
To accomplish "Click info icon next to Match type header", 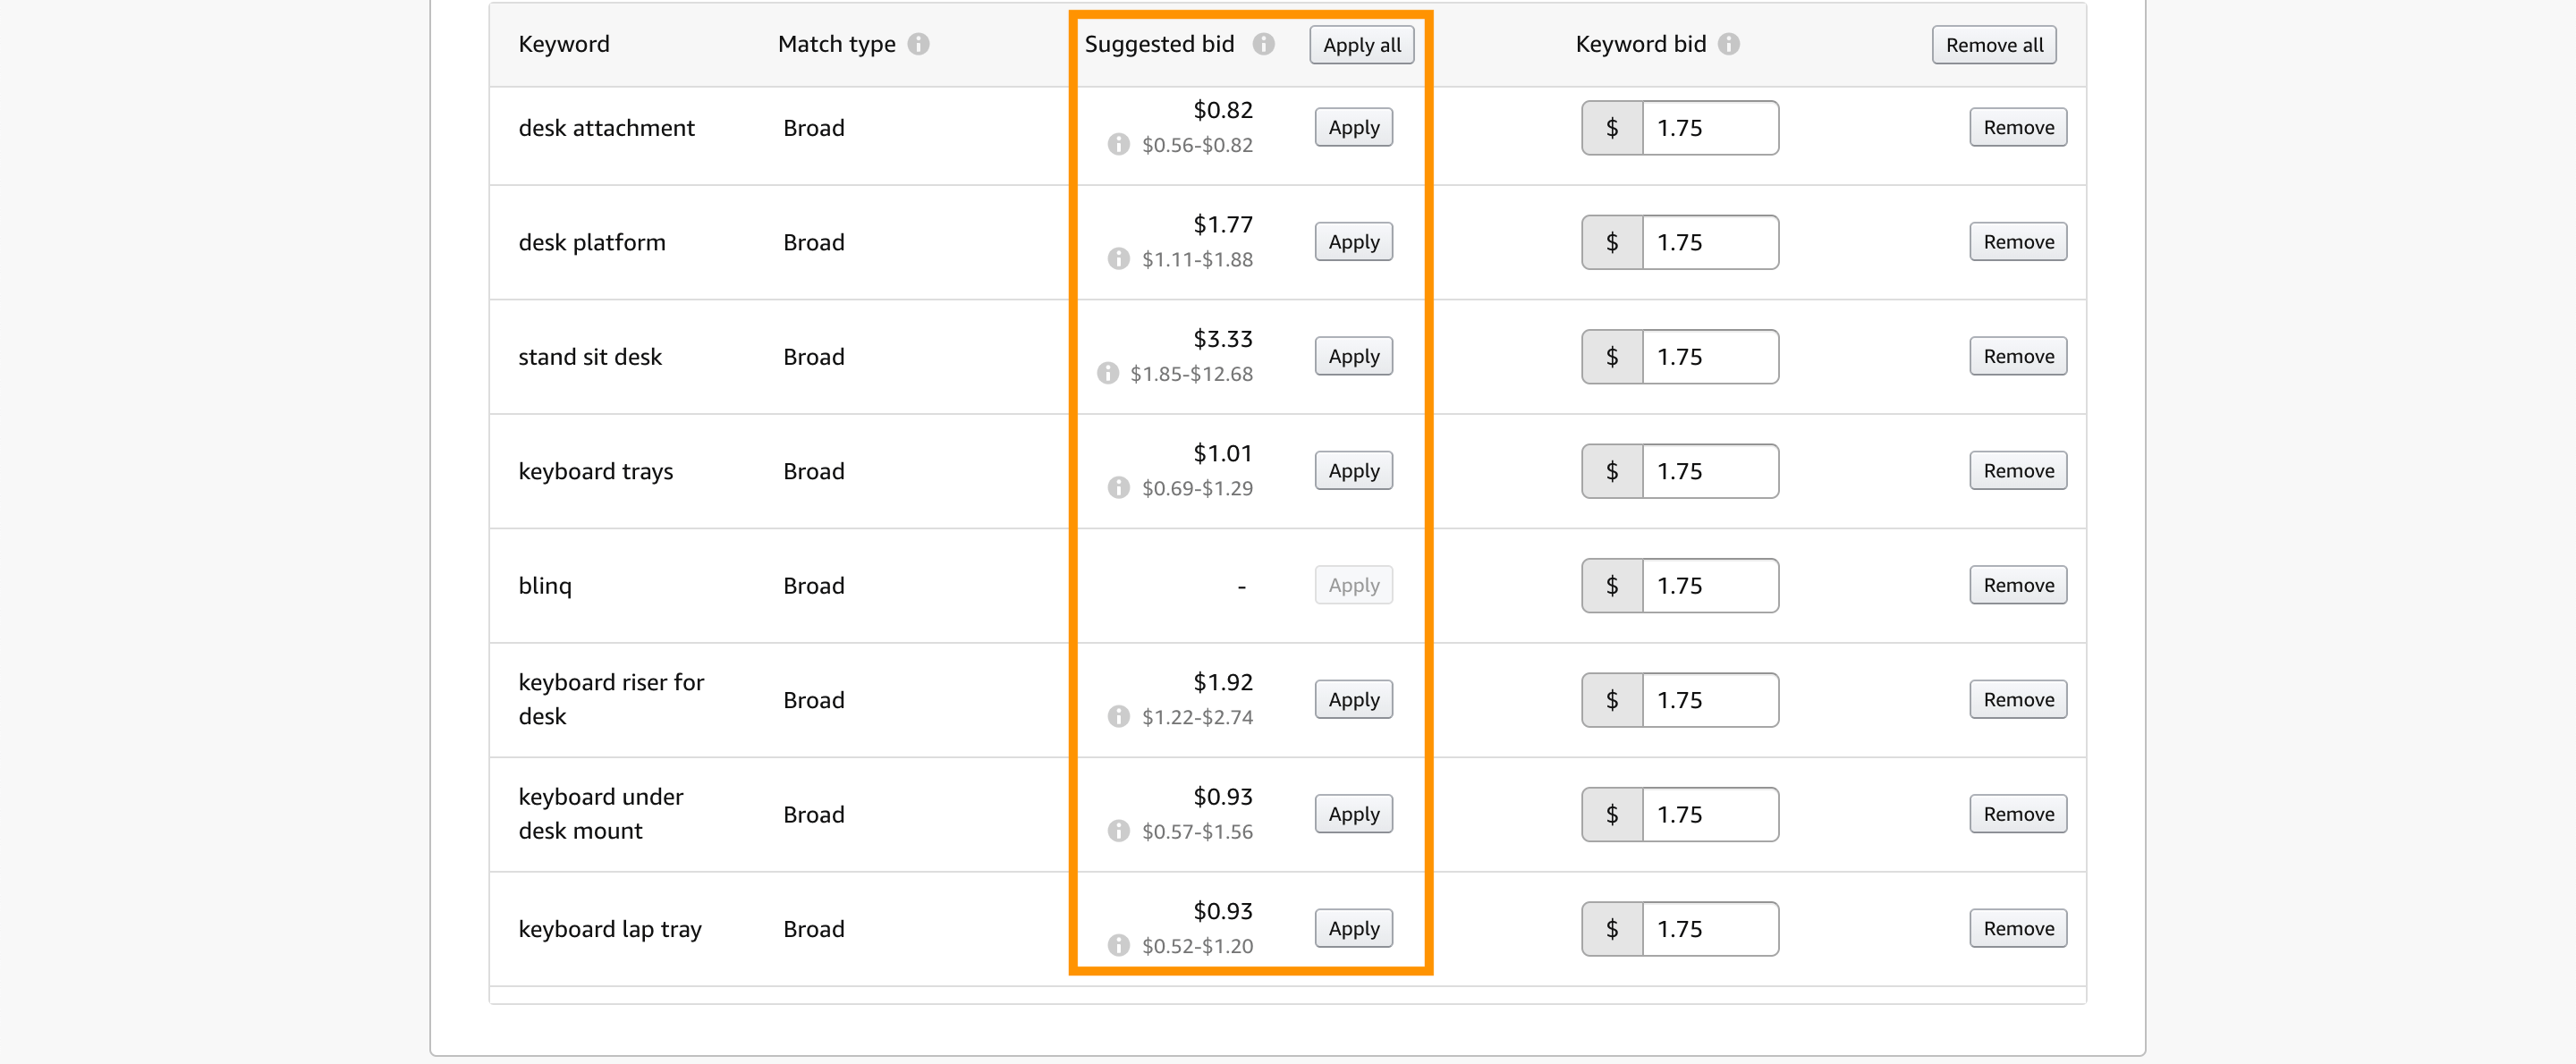I will (x=918, y=44).
